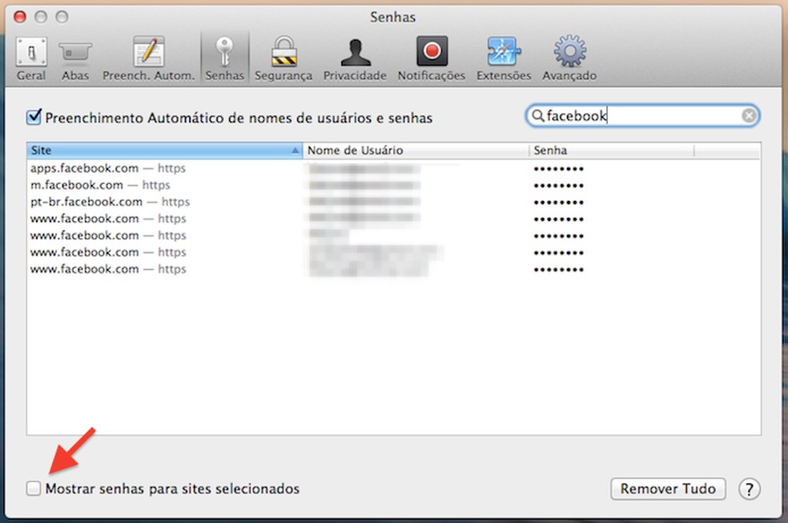Click the blurred username for m.facebook.com

tap(365, 185)
